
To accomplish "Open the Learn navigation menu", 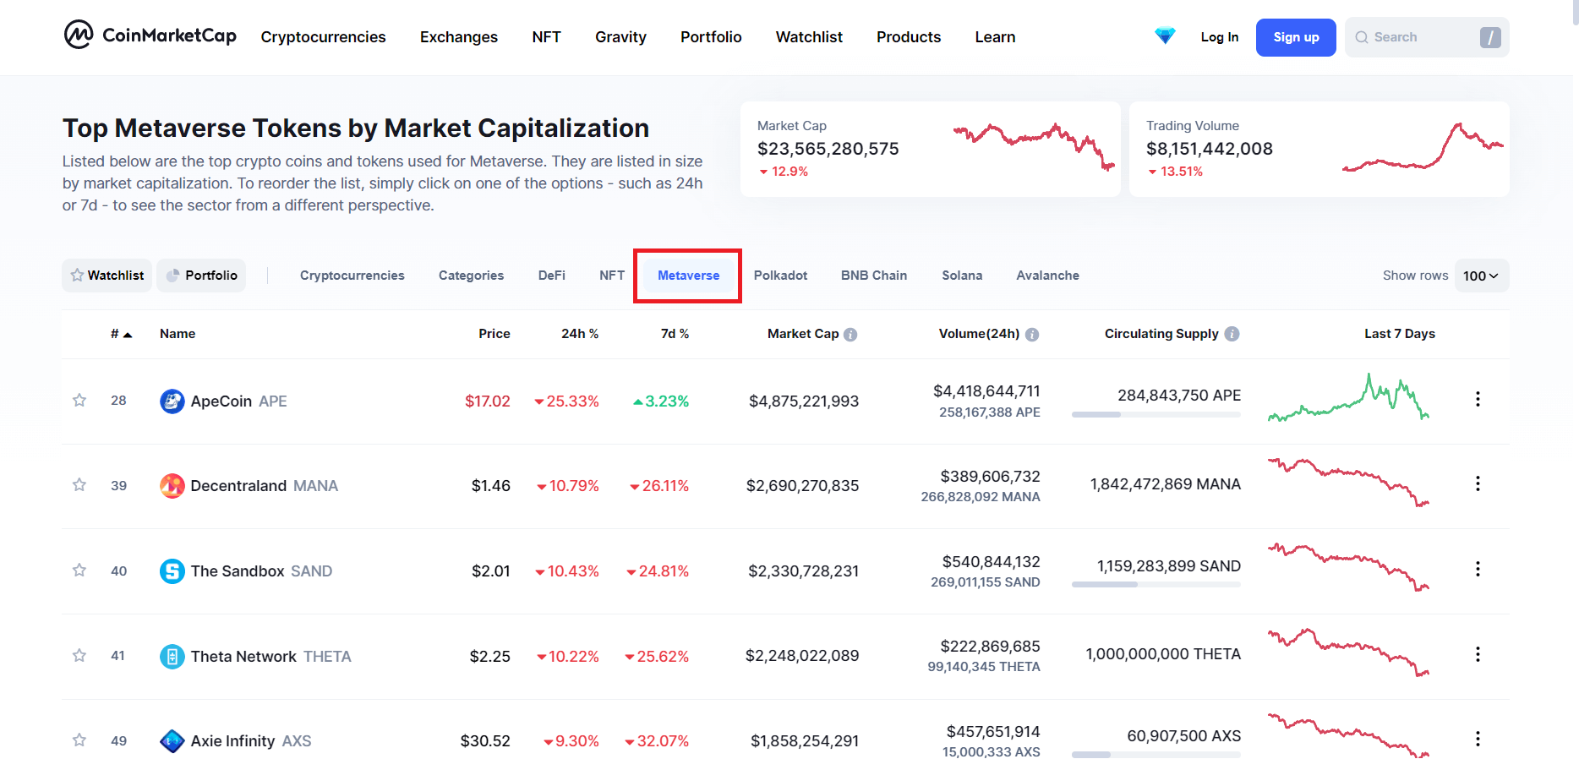I will point(995,37).
